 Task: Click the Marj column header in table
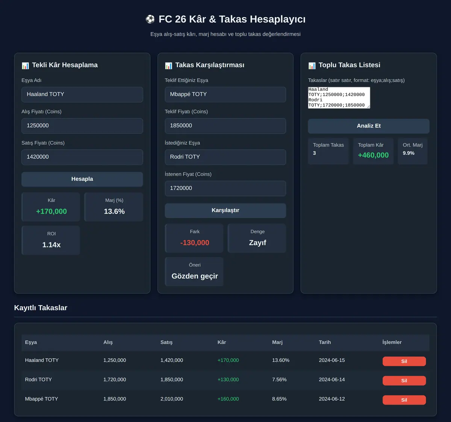click(277, 342)
